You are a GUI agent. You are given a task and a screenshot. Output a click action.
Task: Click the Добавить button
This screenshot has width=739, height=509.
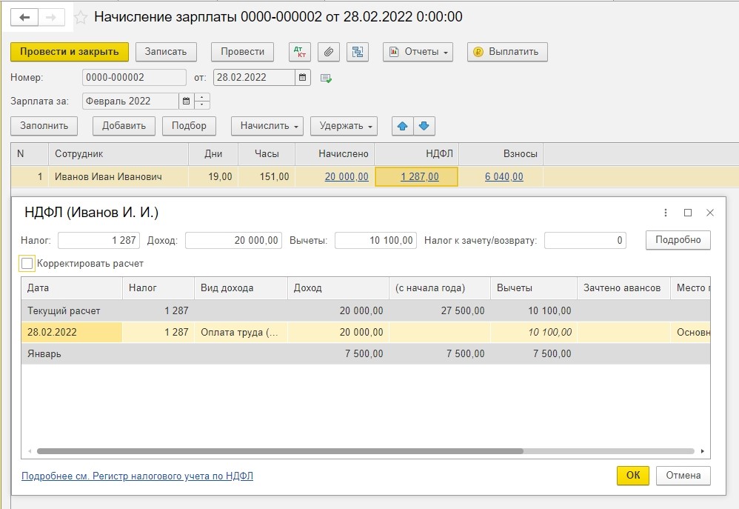pos(124,126)
